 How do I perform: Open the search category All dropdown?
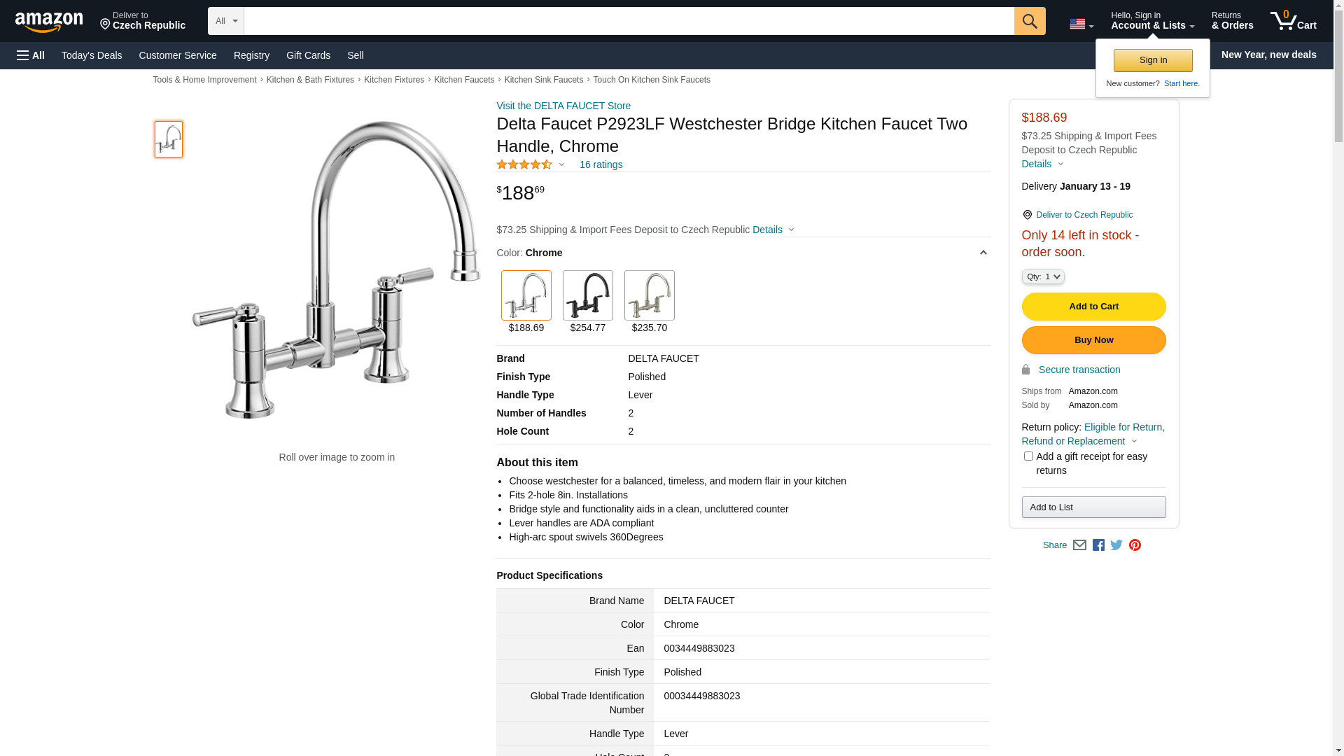[x=225, y=21]
